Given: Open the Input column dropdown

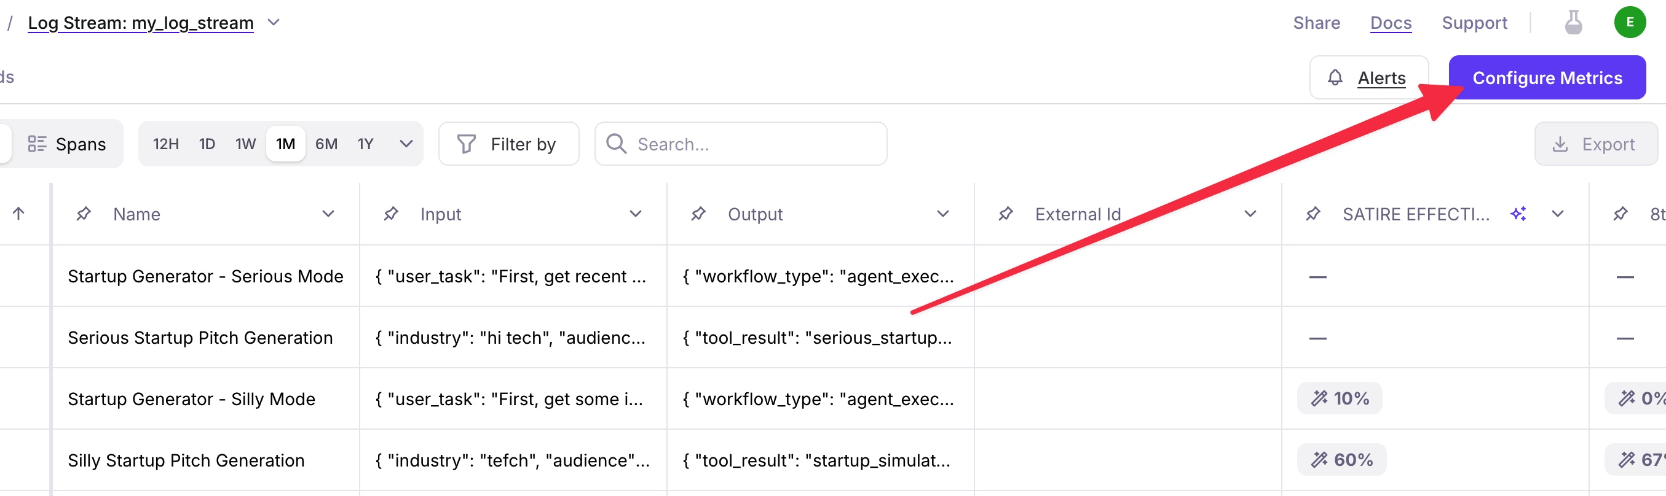Looking at the screenshot, I should pos(635,214).
